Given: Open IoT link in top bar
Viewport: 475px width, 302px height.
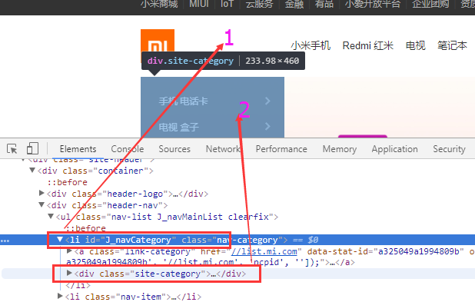Looking at the screenshot, I should tap(228, 4).
